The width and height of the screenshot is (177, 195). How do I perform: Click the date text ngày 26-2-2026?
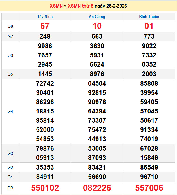click(111, 6)
